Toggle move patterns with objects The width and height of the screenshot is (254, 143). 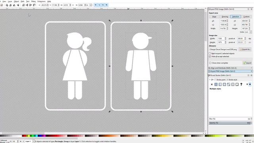tap(106, 5)
